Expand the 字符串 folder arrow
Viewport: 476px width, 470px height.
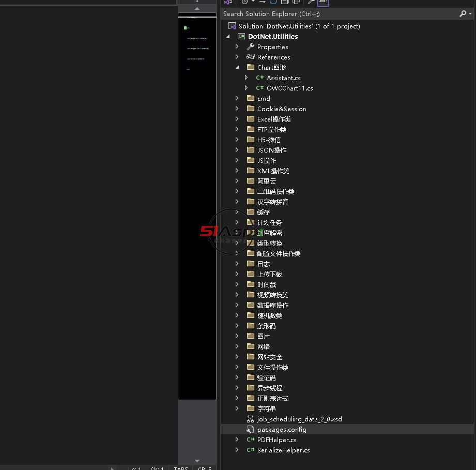[237, 408]
